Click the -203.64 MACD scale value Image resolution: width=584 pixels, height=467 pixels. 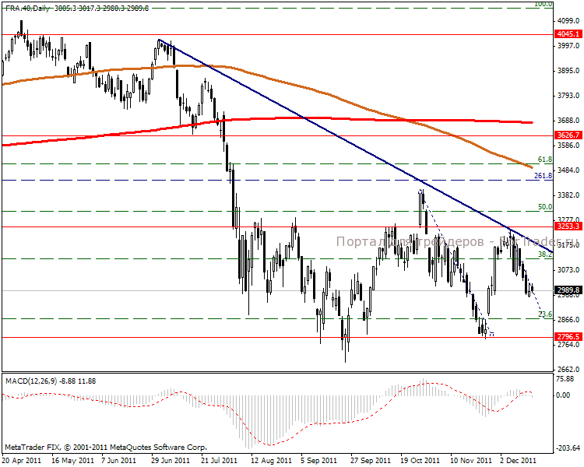pyautogui.click(x=568, y=448)
